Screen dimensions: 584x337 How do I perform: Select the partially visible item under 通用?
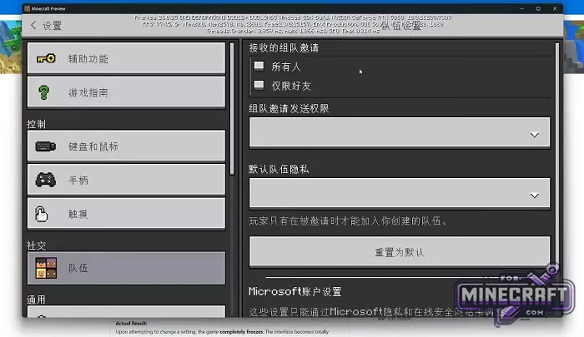[x=125, y=312]
